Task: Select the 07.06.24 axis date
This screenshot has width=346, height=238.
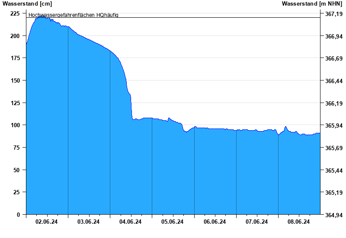Action: click(x=256, y=222)
